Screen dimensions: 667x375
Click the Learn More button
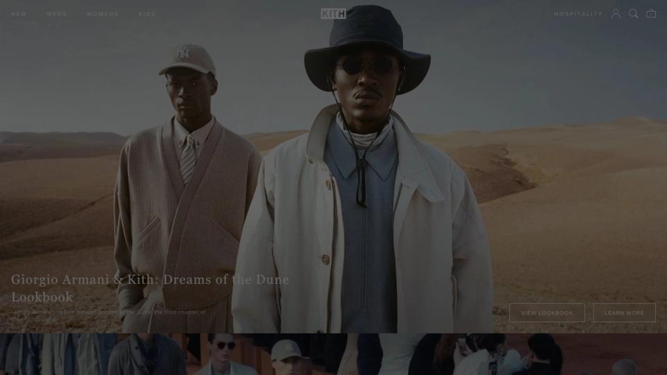[x=625, y=313]
